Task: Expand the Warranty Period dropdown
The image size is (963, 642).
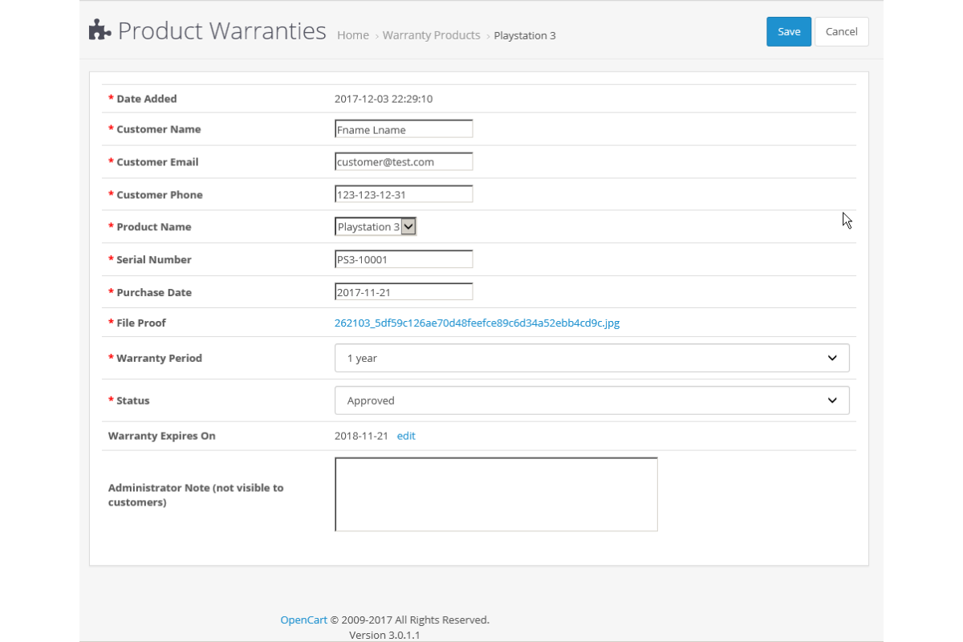Action: tap(591, 358)
